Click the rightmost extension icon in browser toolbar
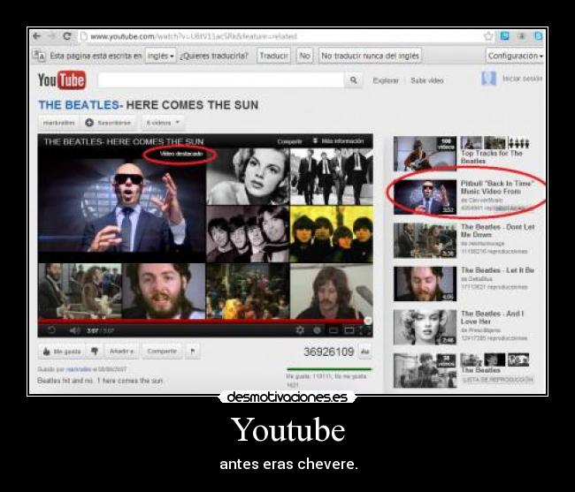575x492 pixels. click(x=539, y=36)
